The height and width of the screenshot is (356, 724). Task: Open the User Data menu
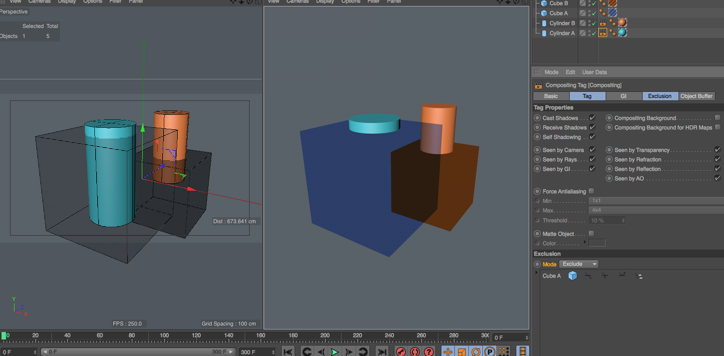point(594,72)
